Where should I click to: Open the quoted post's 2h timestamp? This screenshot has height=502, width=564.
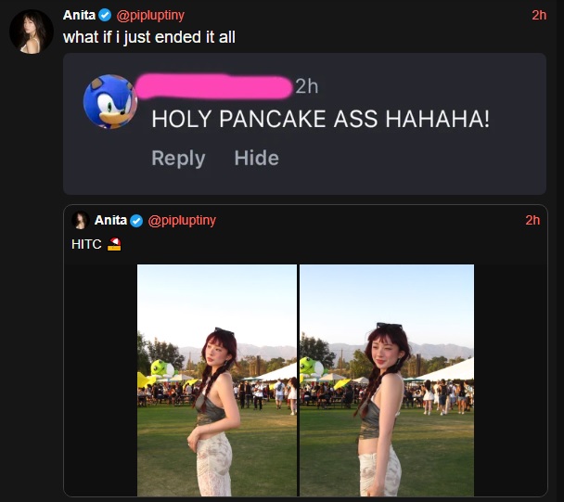point(532,220)
